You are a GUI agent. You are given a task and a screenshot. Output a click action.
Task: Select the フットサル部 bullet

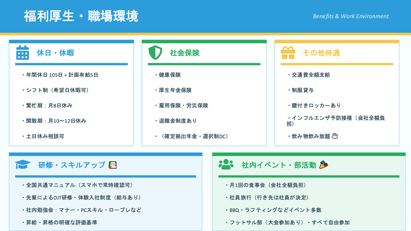[288, 222]
